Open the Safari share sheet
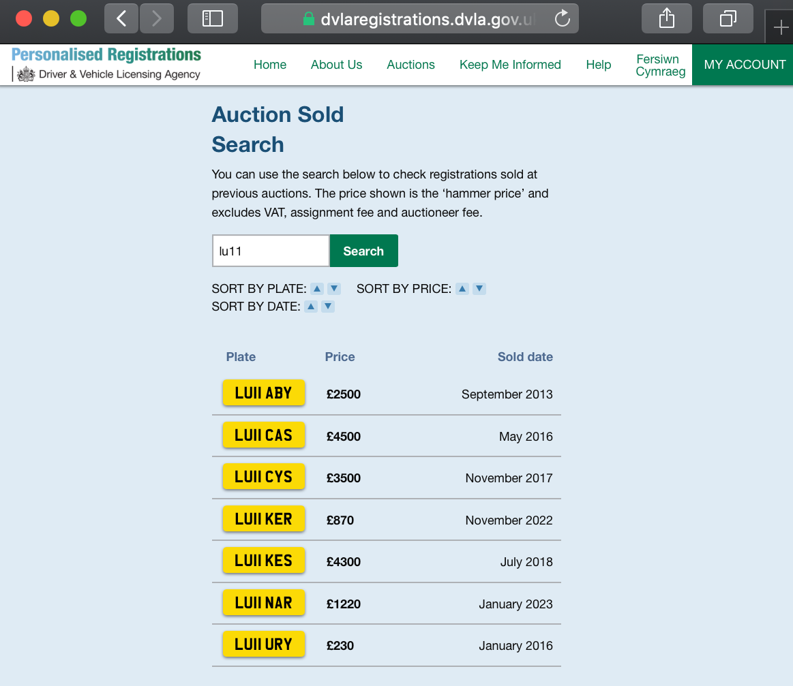The image size is (793, 686). tap(667, 18)
